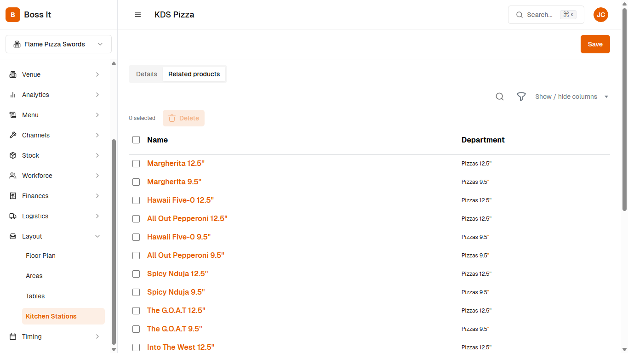Open the filter funnel icon
The height and width of the screenshot is (353, 628).
tap(521, 97)
